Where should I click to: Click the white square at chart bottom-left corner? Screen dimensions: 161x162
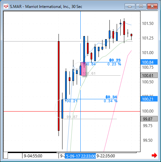(6, 155)
